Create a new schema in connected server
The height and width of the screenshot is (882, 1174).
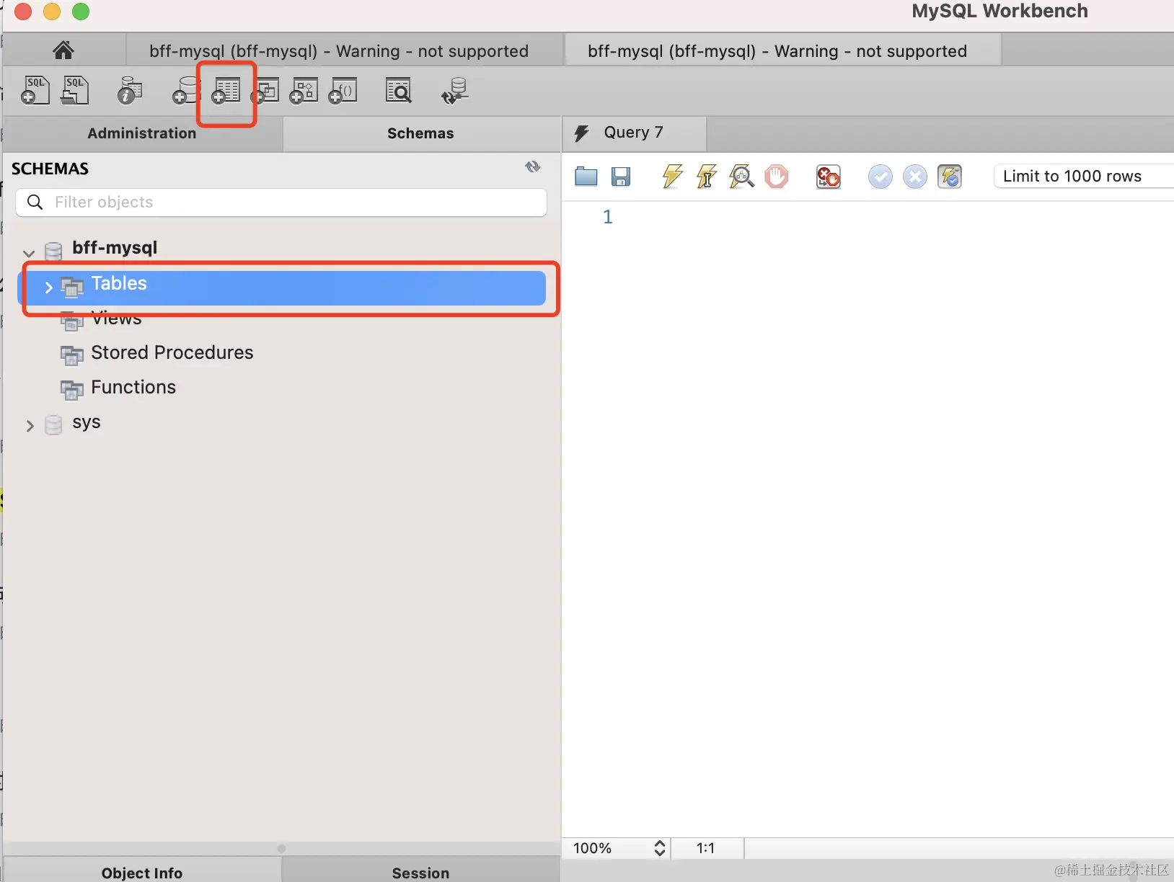tap(184, 91)
